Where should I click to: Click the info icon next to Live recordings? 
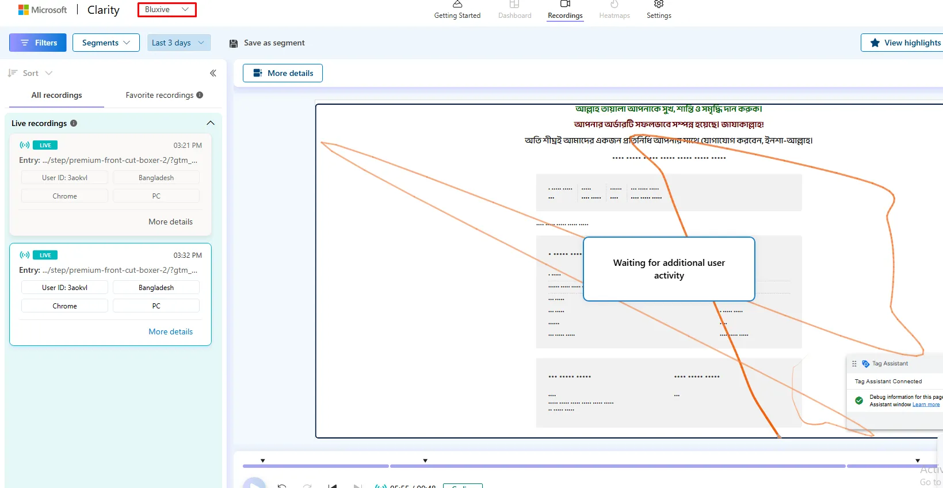tap(74, 123)
